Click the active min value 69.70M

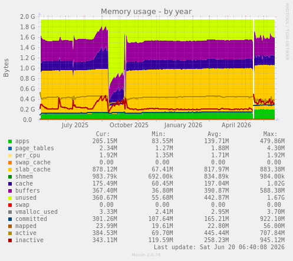[x=162, y=233]
